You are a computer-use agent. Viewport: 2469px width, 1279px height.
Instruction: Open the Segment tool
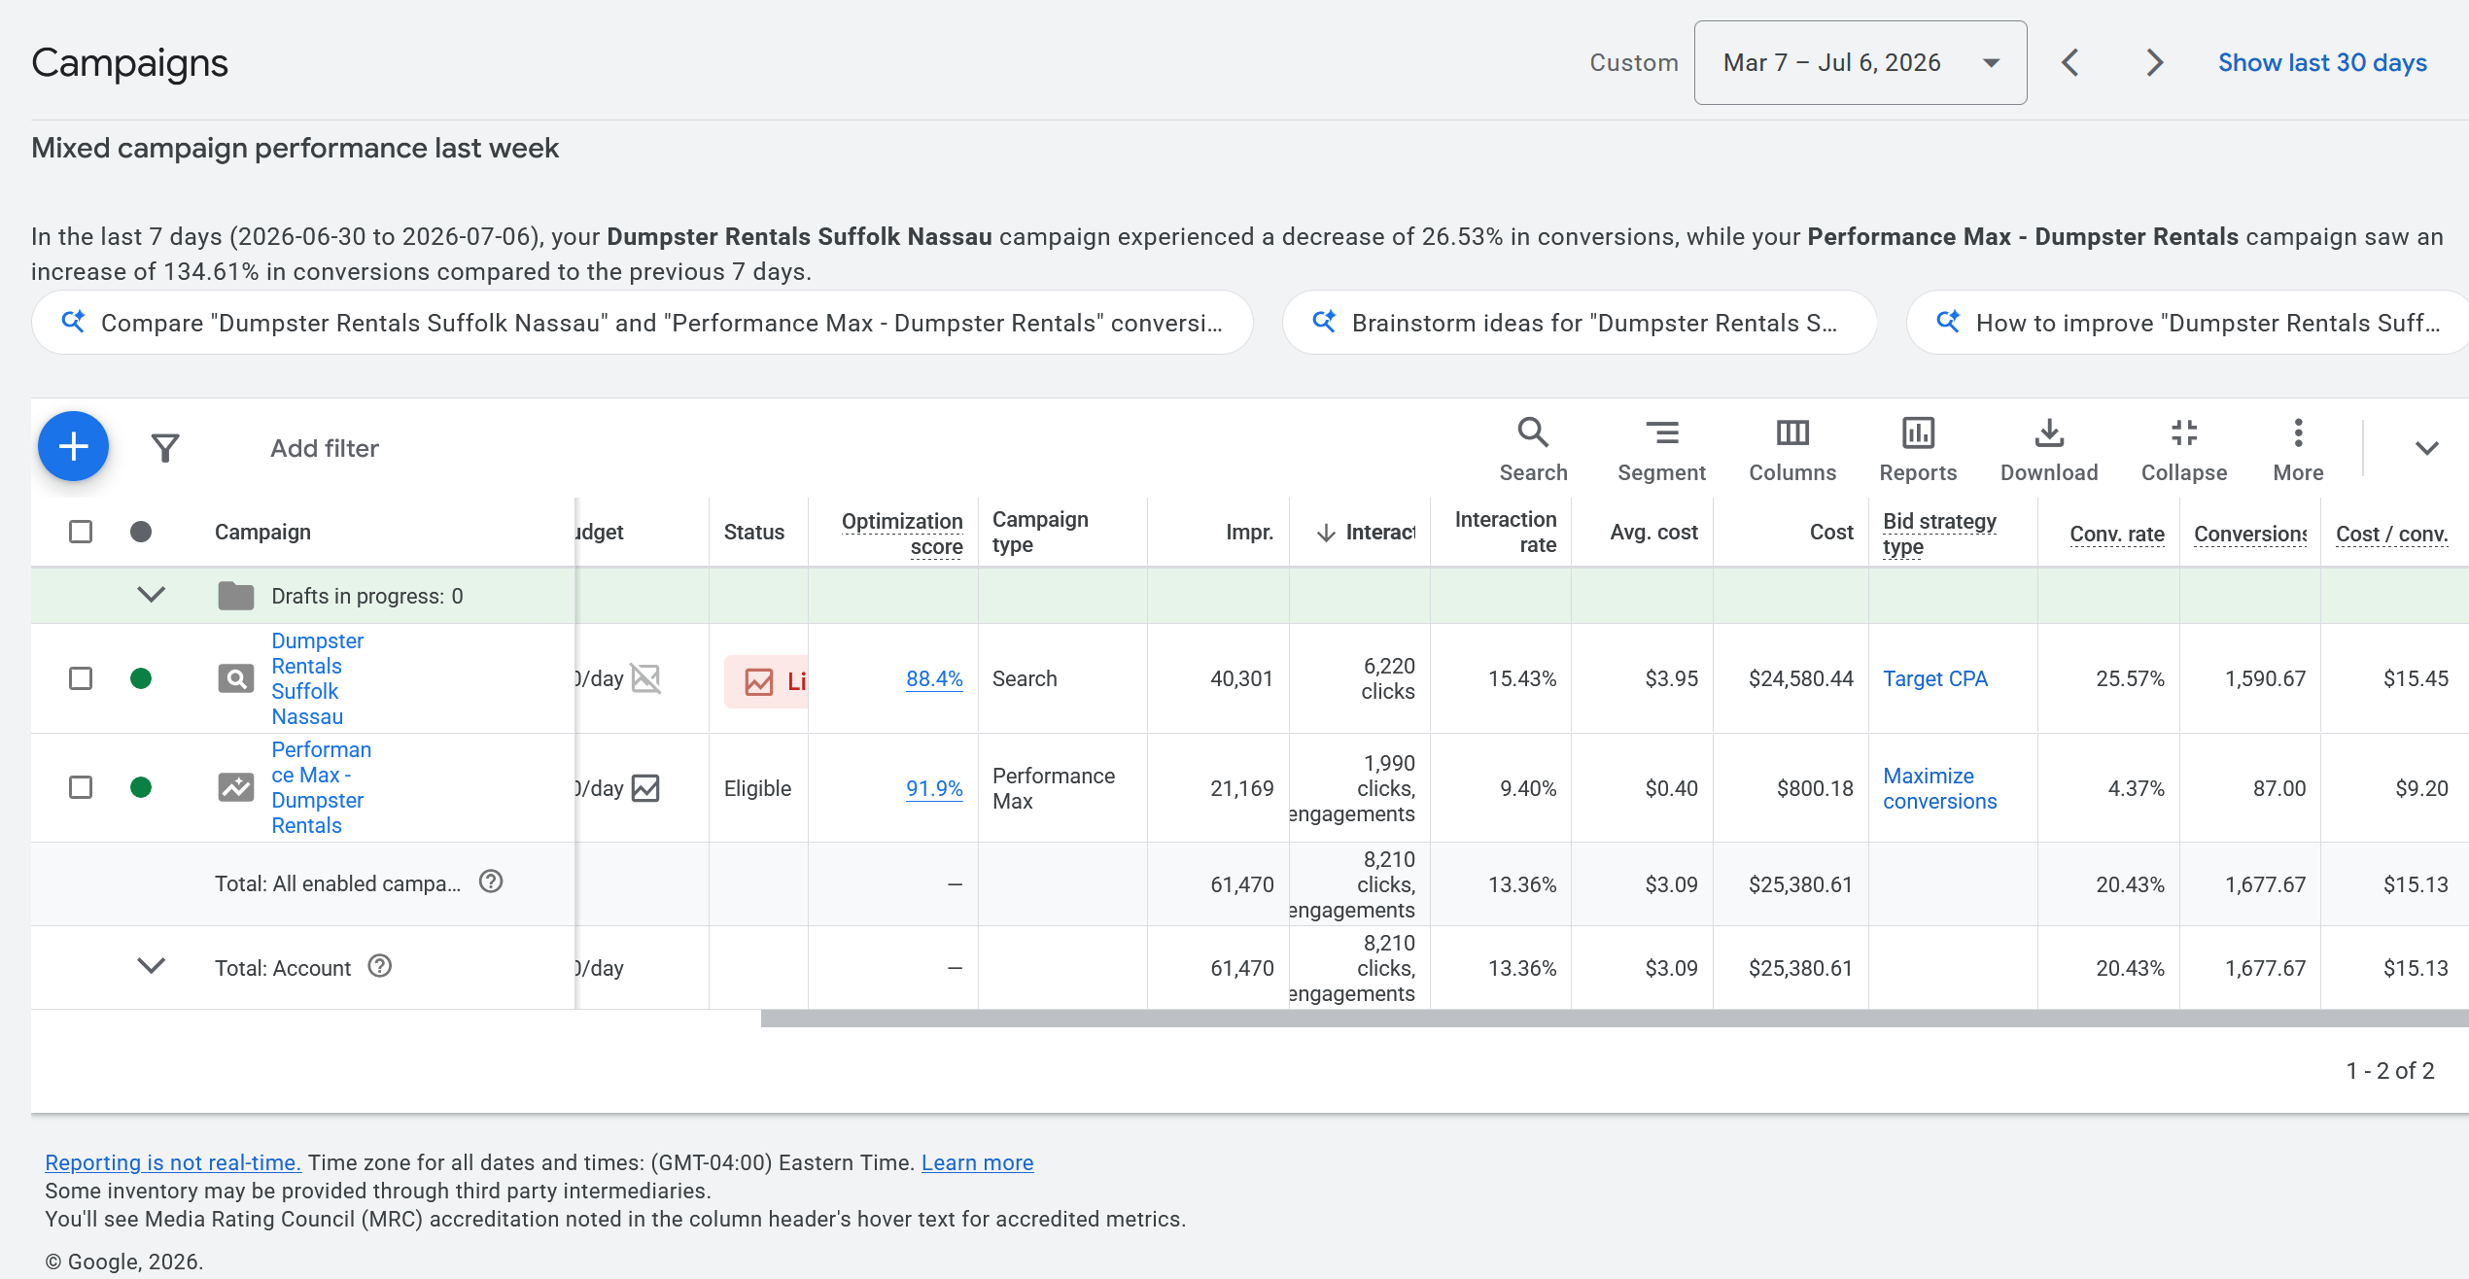point(1661,450)
